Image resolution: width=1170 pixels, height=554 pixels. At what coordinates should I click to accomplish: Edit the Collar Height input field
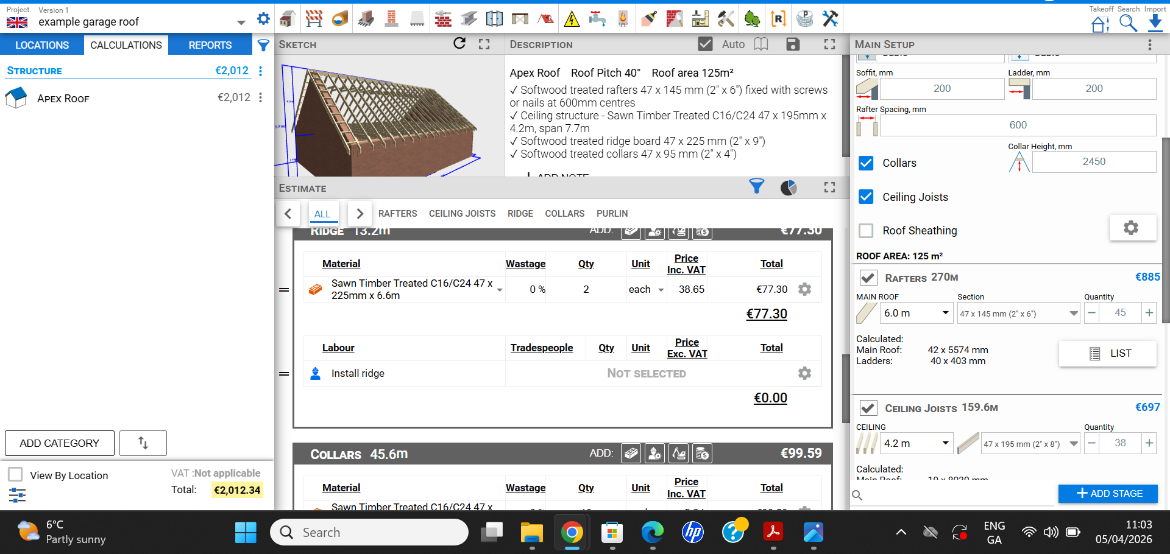click(1093, 161)
